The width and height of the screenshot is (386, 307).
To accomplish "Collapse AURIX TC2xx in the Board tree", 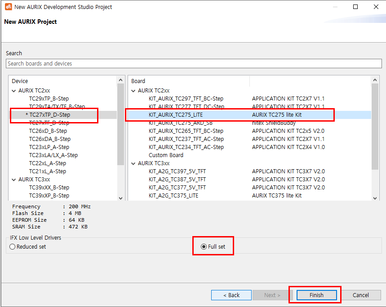I will pyautogui.click(x=133, y=91).
